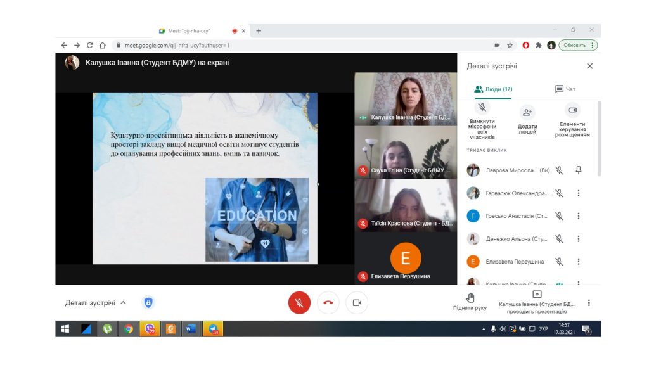This screenshot has height=365, width=649.
Task: Bookmark this page with the star icon
Action: [x=510, y=45]
